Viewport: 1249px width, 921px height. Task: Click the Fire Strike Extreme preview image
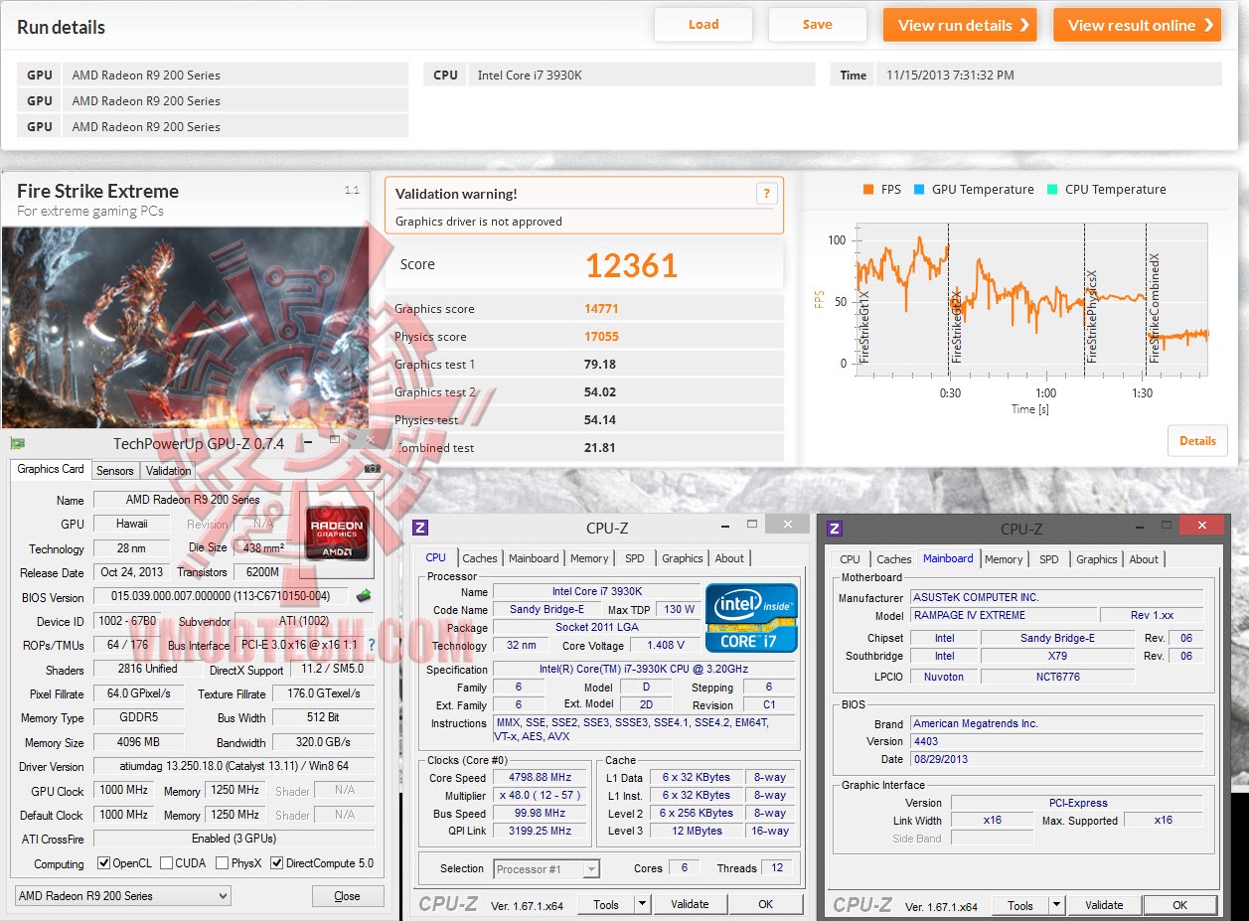185,328
